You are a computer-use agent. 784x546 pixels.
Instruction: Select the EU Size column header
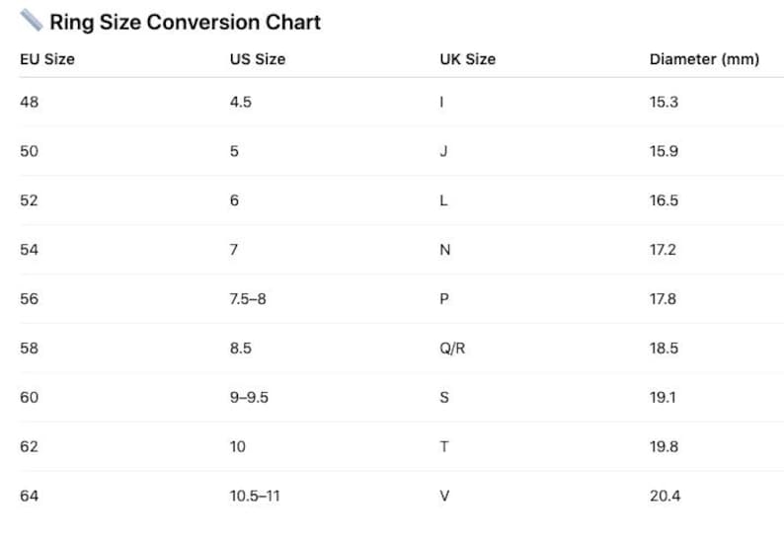(x=47, y=59)
